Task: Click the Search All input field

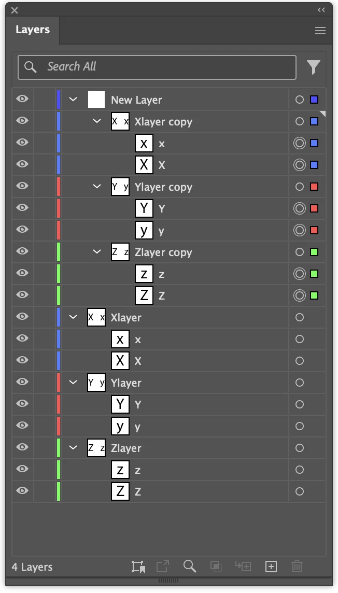Action: pos(157,67)
